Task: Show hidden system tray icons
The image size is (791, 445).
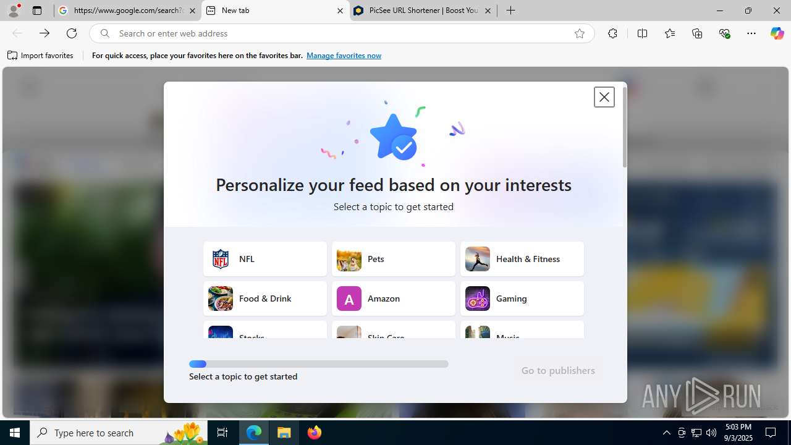Action: point(666,433)
